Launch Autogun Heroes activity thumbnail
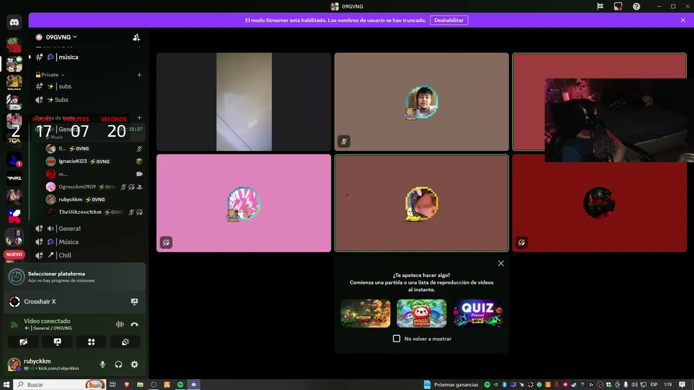Screen dimensions: 694x390 365,314
